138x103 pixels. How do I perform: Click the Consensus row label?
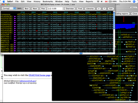click(x=5, y=14)
